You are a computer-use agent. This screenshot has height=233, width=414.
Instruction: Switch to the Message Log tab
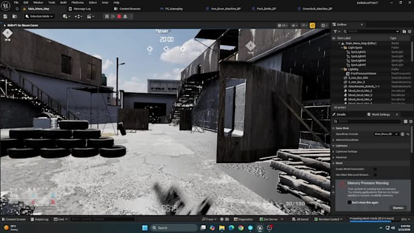80,9
